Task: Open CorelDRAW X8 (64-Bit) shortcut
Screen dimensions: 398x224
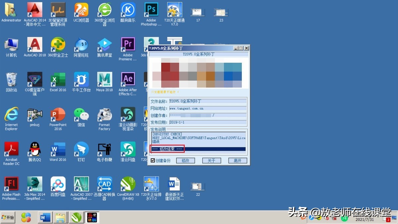Action: tap(128, 184)
